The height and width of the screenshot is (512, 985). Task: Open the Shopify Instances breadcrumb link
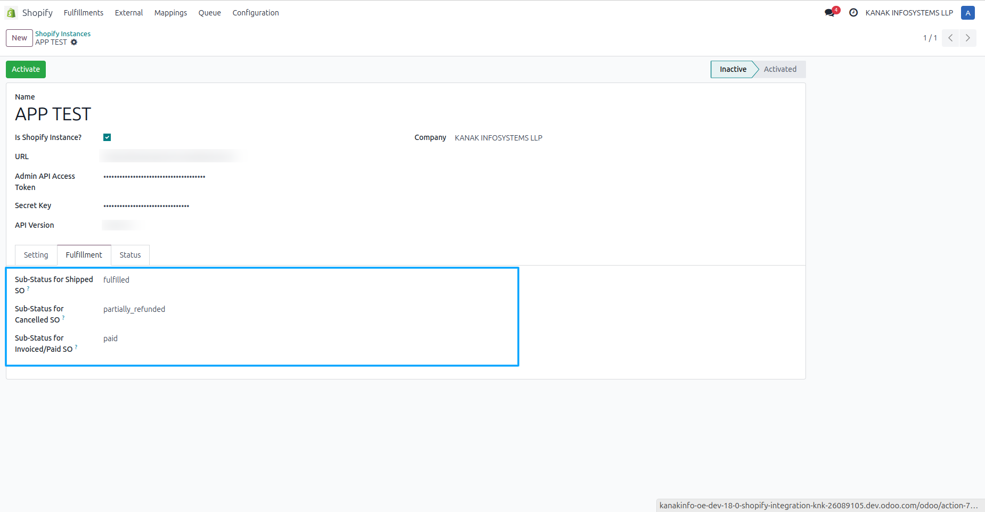pos(63,34)
